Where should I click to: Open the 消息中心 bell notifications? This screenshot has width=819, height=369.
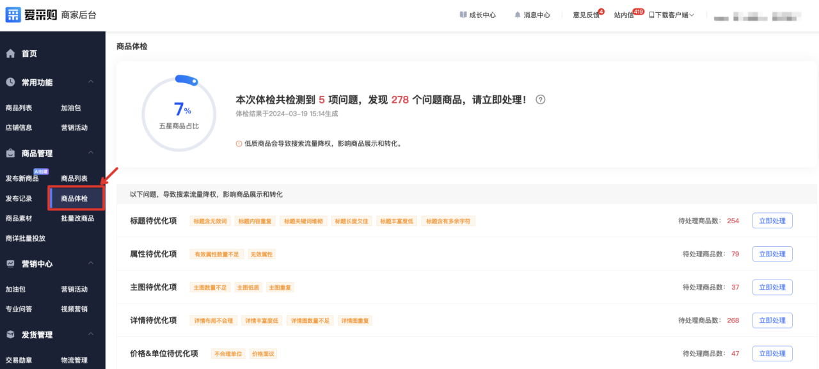pos(532,15)
